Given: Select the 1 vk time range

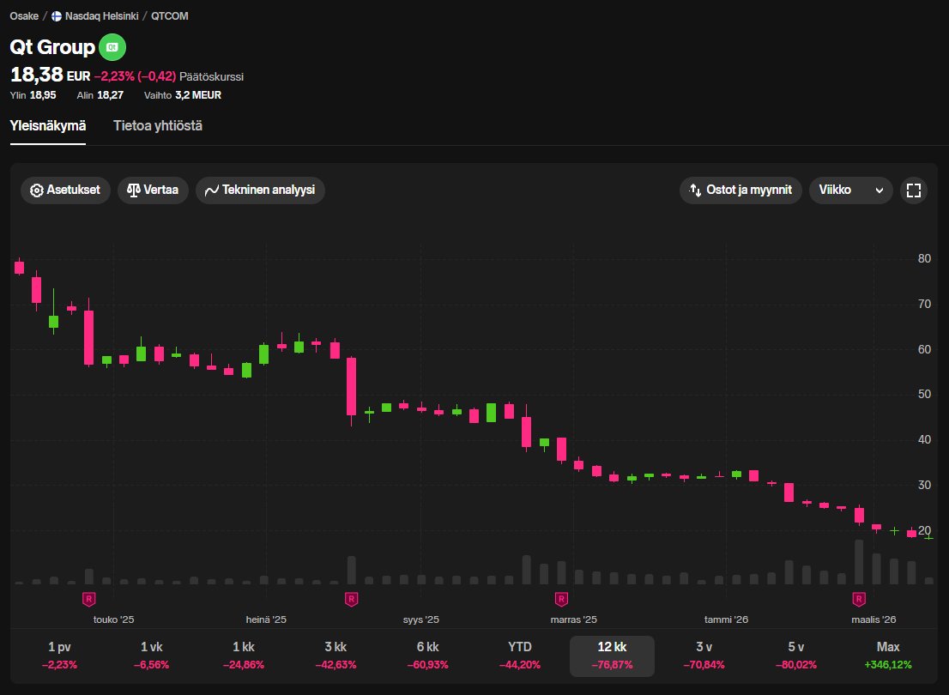Looking at the screenshot, I should [x=151, y=656].
